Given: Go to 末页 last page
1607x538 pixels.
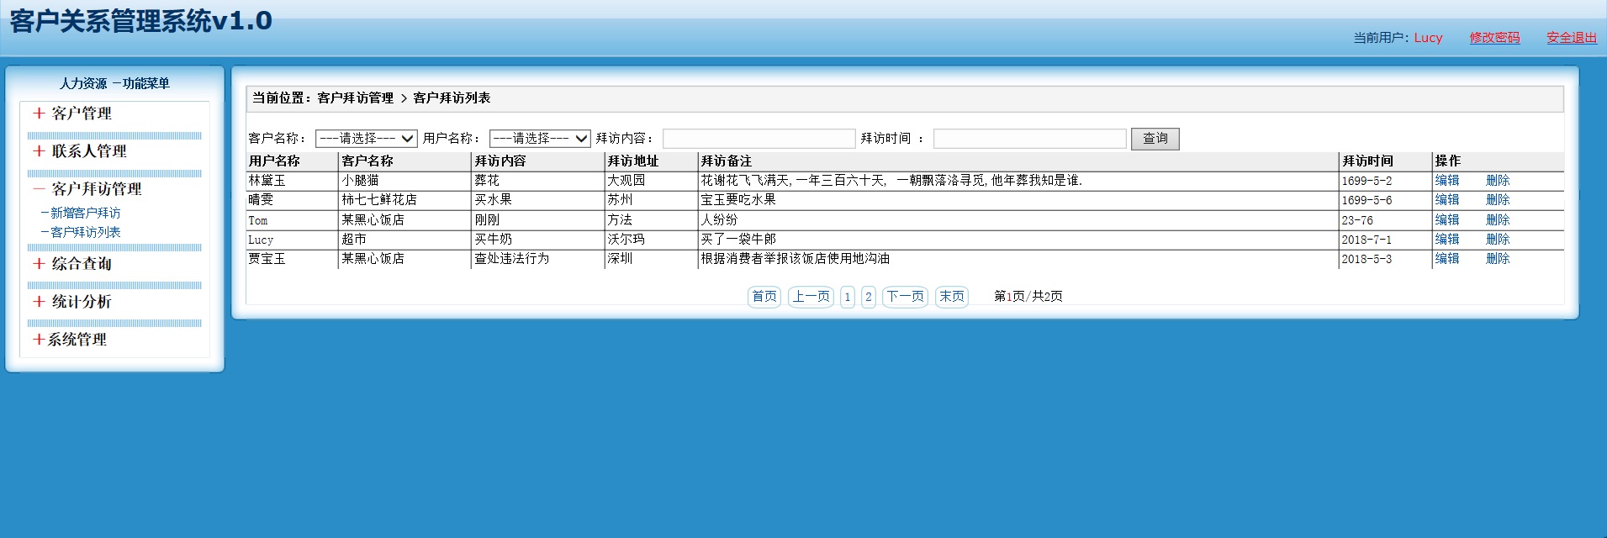Looking at the screenshot, I should pyautogui.click(x=951, y=297).
